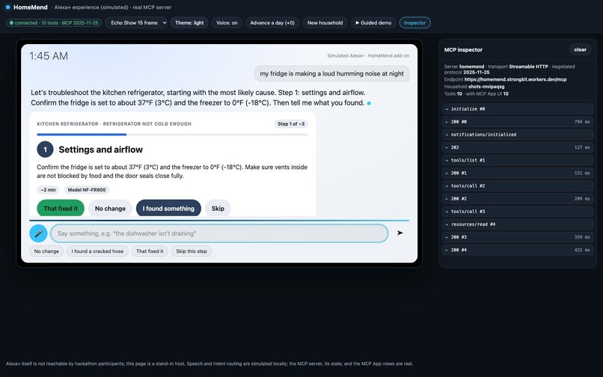Expand the 200 #4 response row
The width and height of the screenshot is (603, 377).
[x=518, y=250]
